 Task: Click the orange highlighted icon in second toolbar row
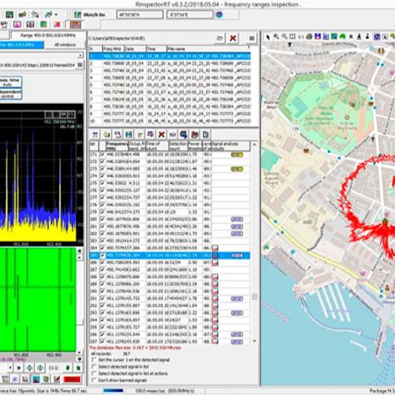point(75,25)
